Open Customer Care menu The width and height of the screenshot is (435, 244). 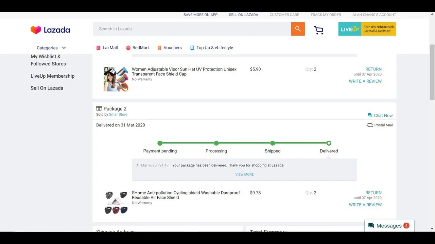point(284,15)
